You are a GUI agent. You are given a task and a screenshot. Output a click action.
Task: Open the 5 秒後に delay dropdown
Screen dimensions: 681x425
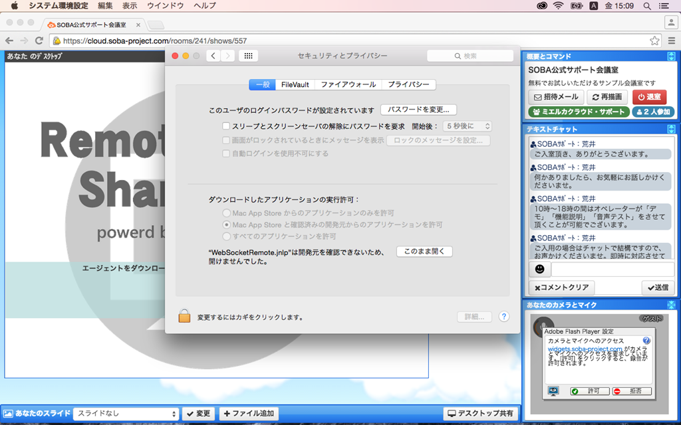tap(468, 126)
